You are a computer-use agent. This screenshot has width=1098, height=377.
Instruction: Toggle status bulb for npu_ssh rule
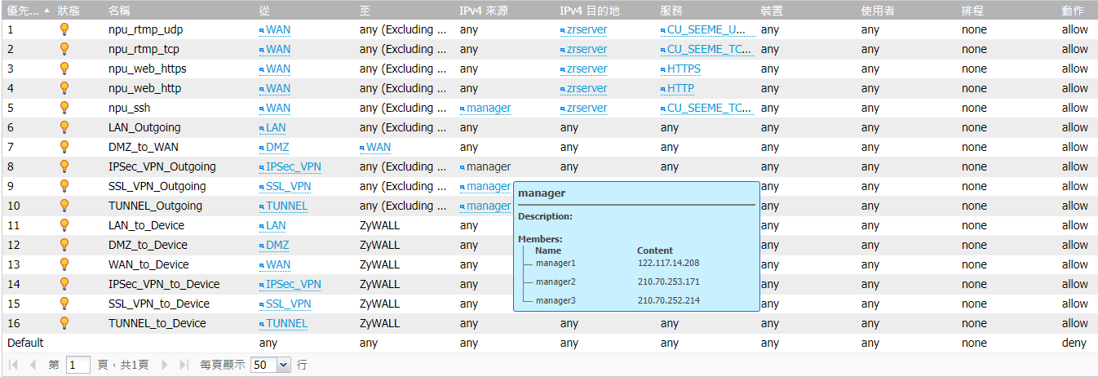click(64, 108)
